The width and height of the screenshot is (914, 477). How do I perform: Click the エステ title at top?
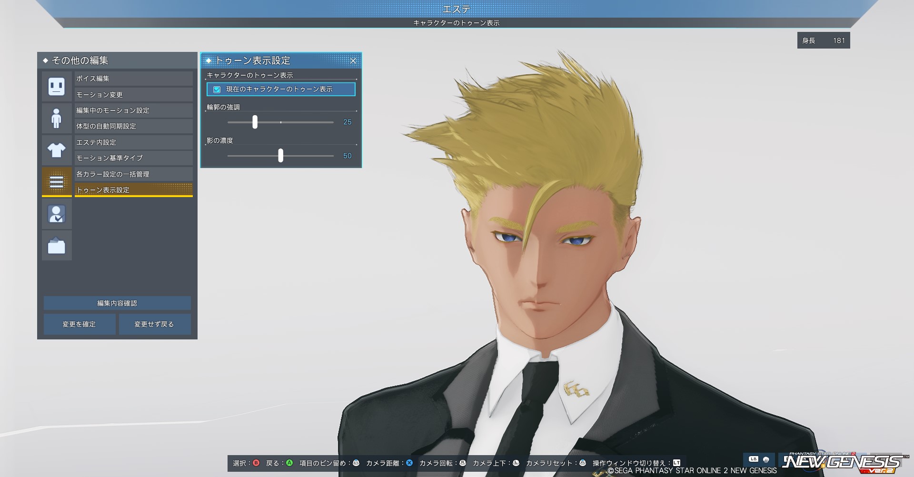click(x=457, y=9)
